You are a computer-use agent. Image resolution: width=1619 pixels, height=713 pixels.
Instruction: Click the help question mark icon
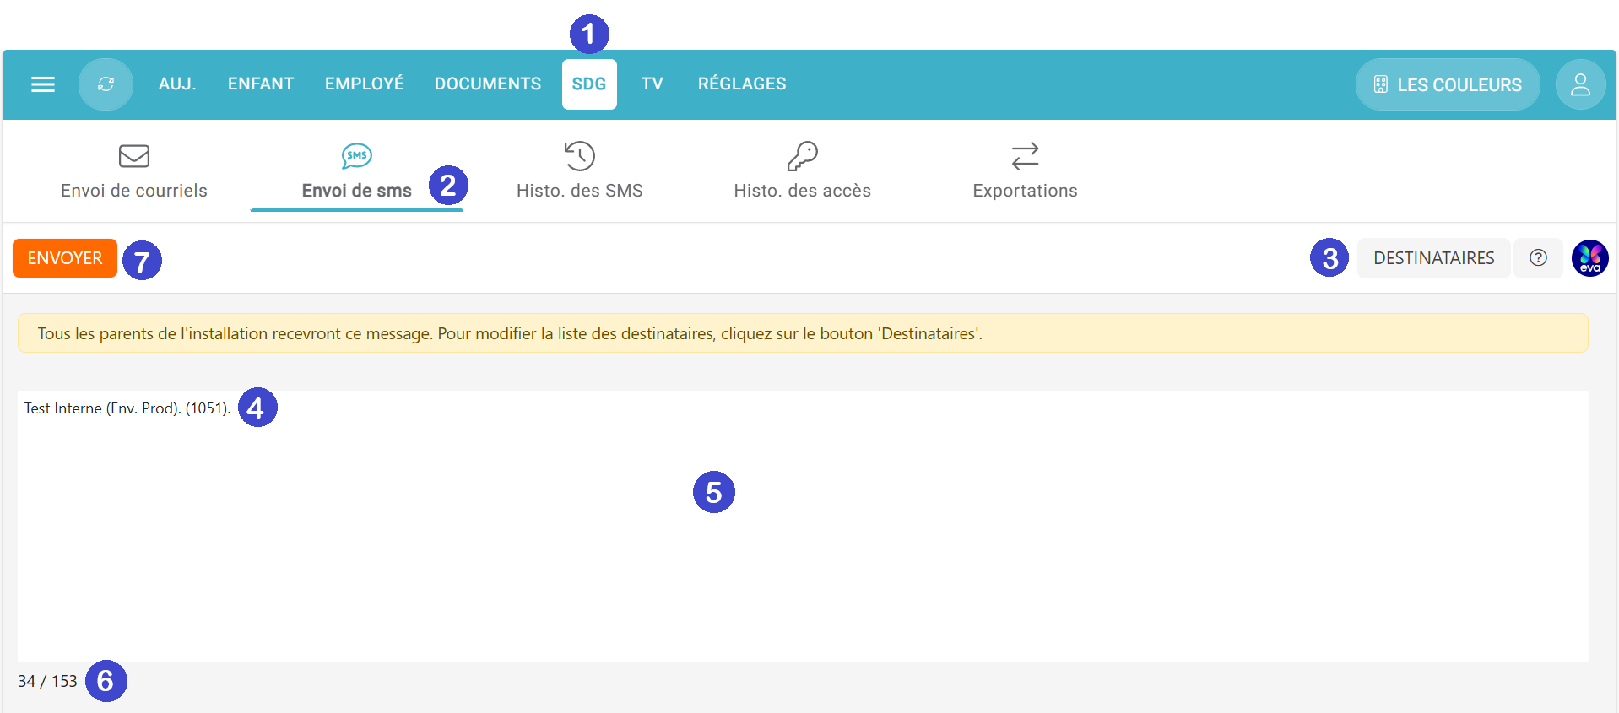tap(1538, 258)
